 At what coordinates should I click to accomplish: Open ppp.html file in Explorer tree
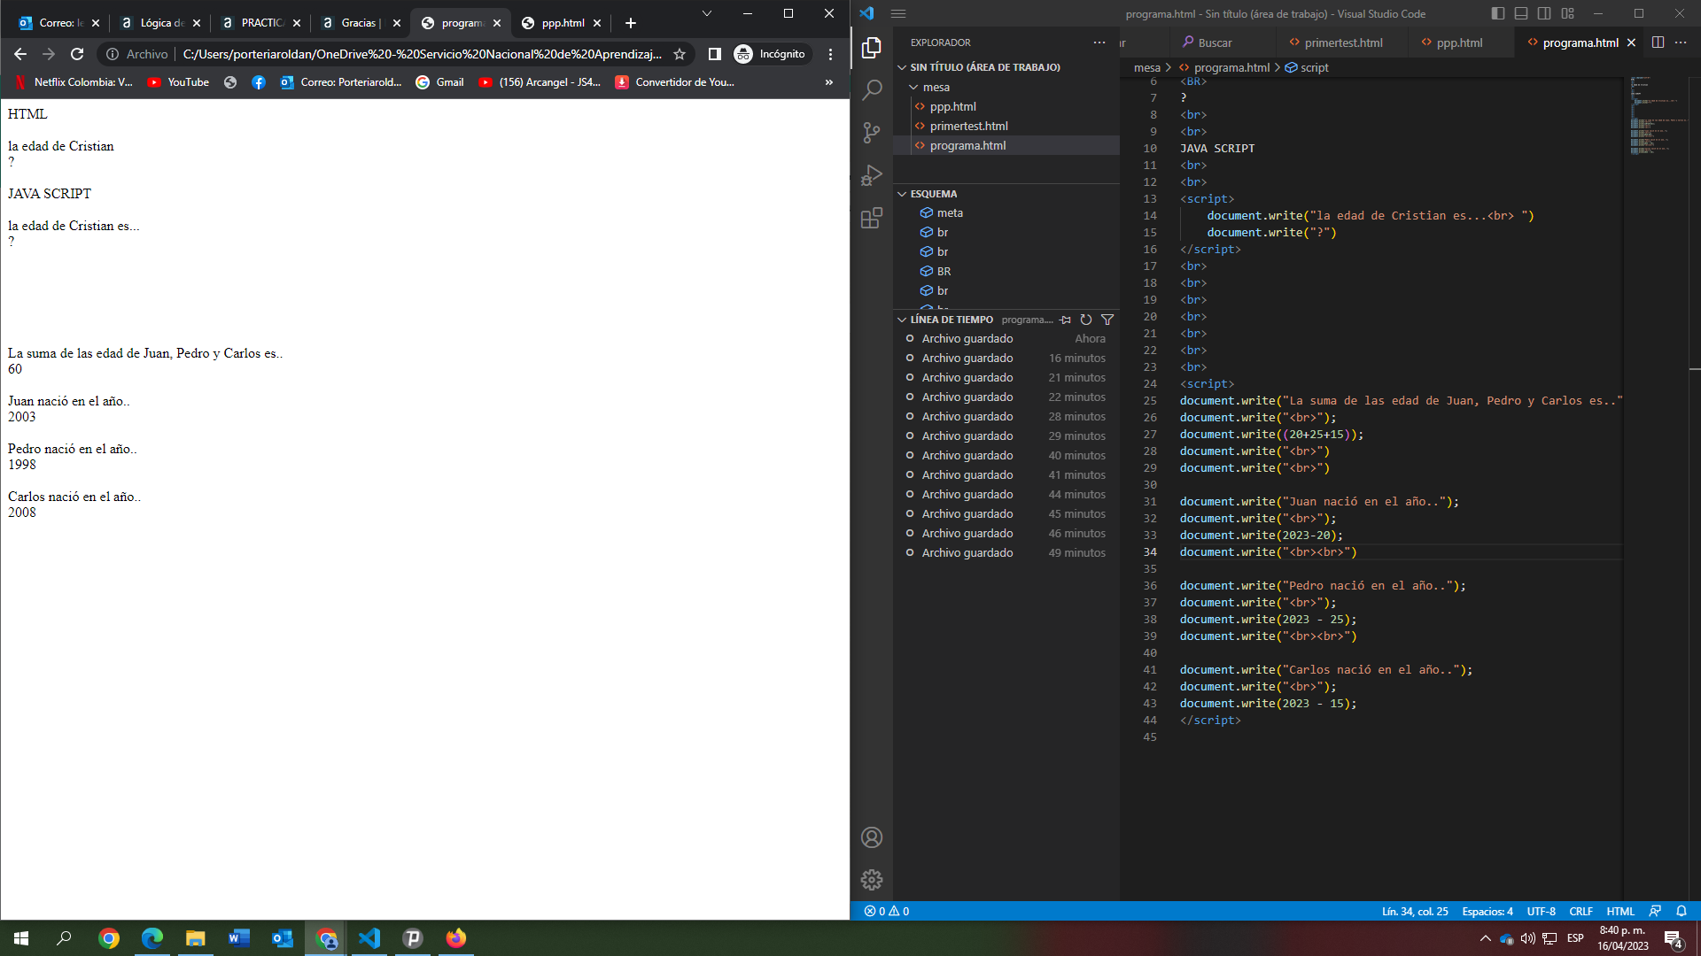(x=953, y=106)
